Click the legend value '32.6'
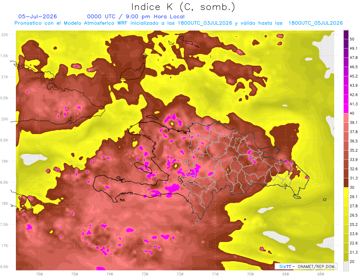This screenshot has width=360, height=278. coord(353,169)
